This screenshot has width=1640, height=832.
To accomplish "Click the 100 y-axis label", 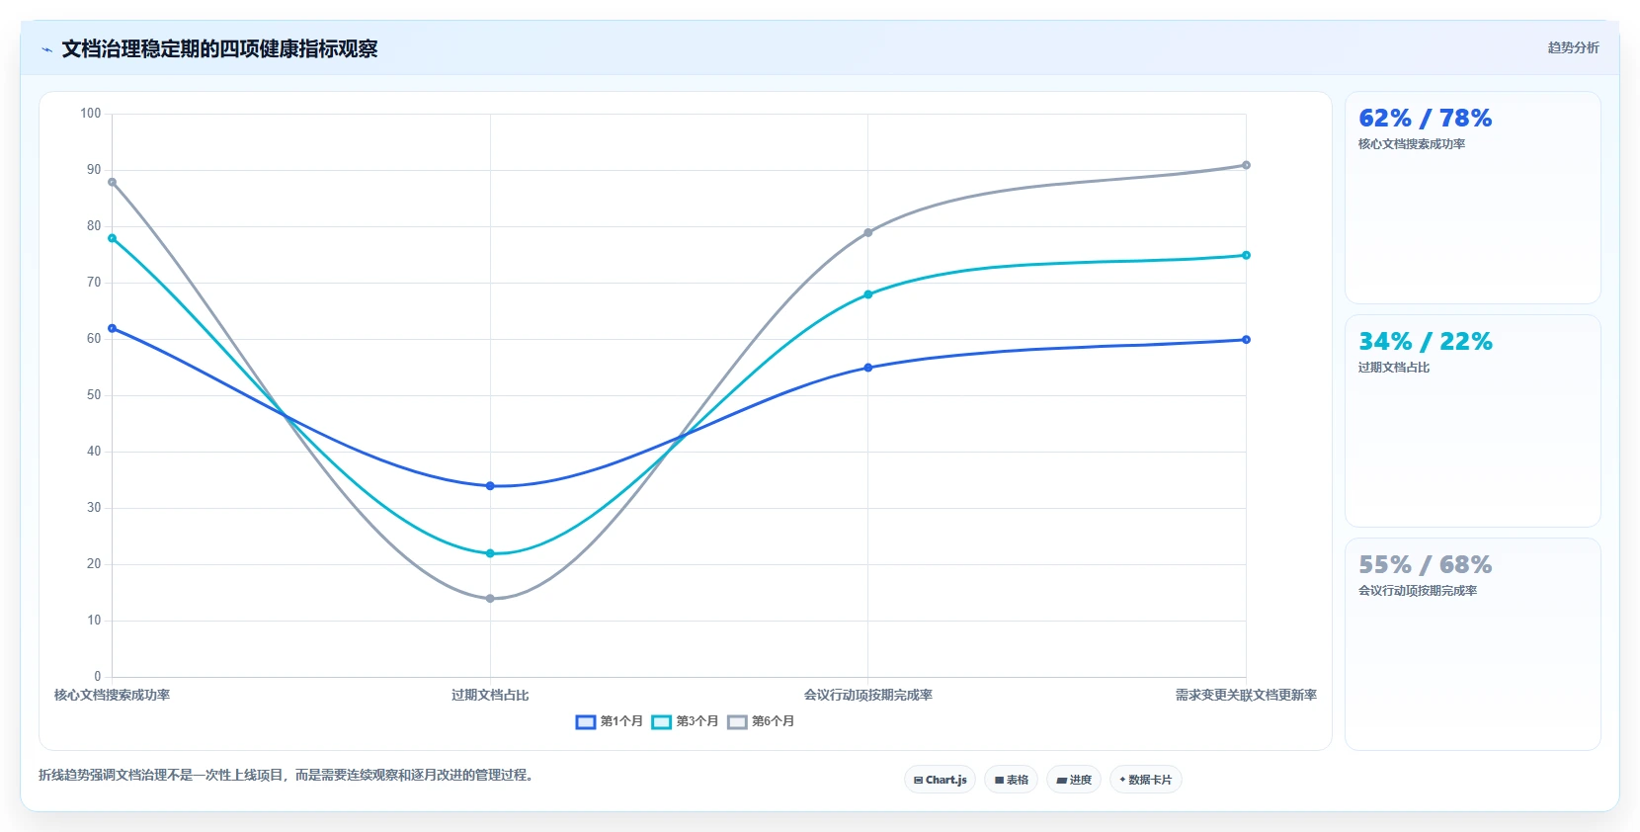I will pyautogui.click(x=91, y=114).
